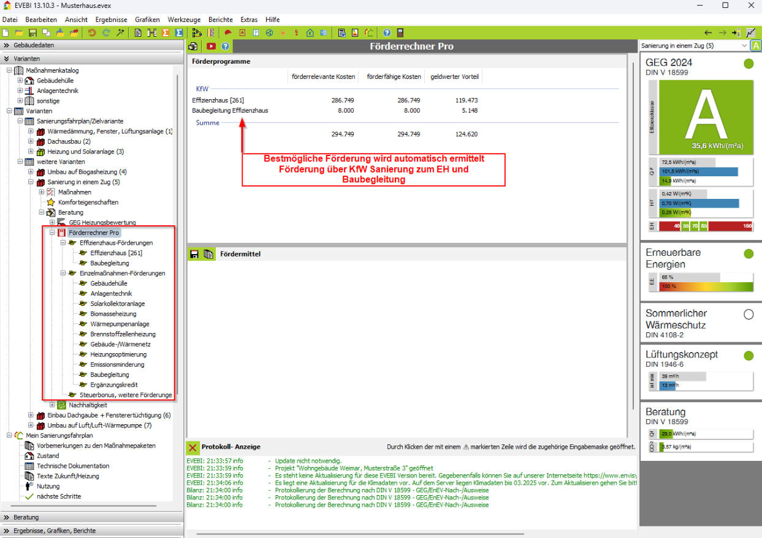Click the save icon in main toolbar
Screen dimensions: 762x538
(x=32, y=32)
